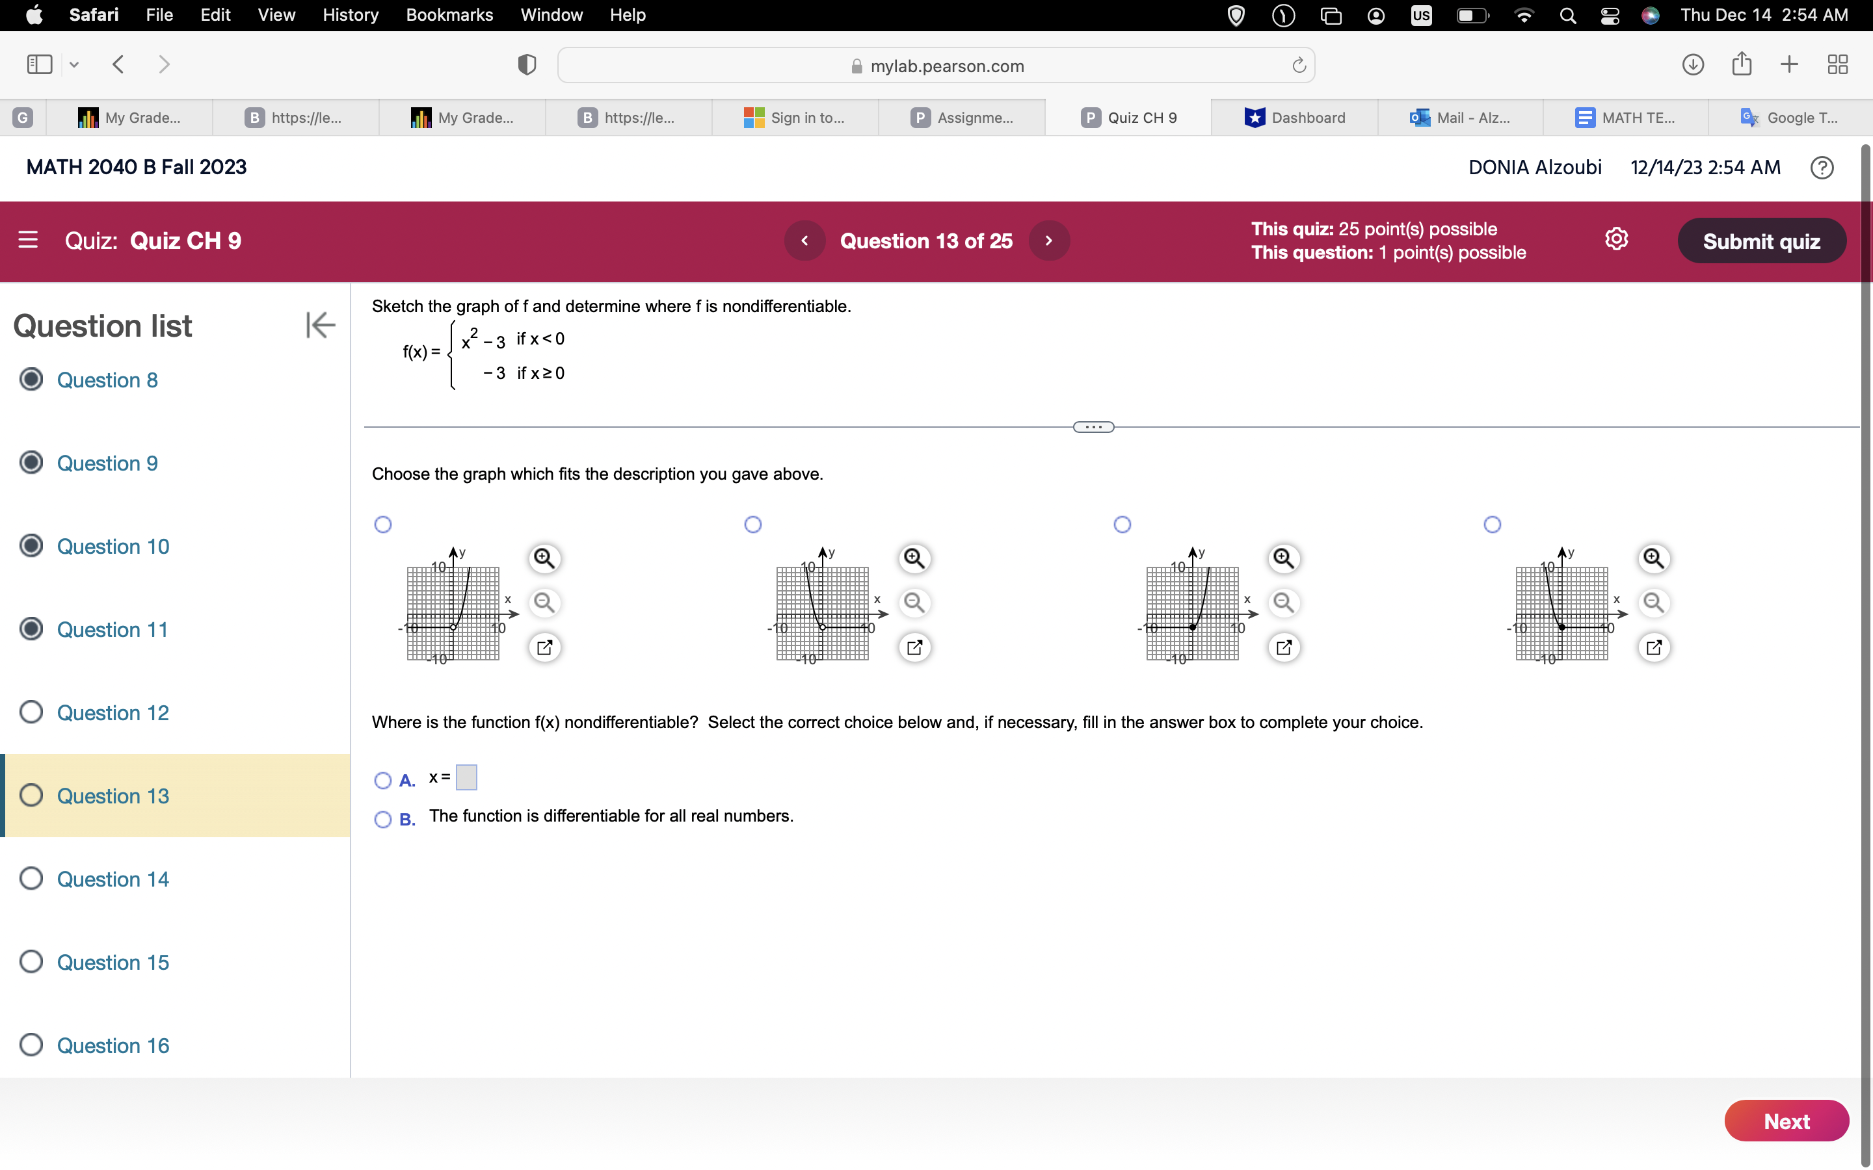Show the Safari tab overview grid

[x=1837, y=64]
